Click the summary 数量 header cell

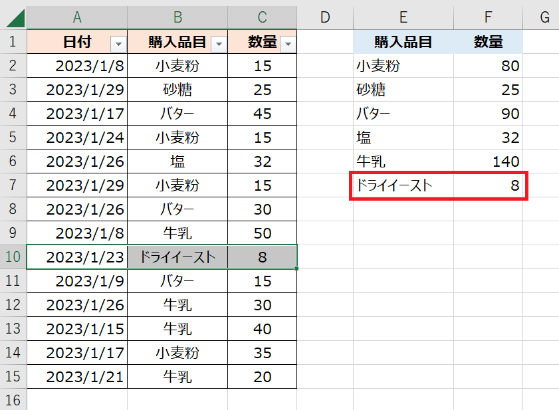tap(489, 43)
